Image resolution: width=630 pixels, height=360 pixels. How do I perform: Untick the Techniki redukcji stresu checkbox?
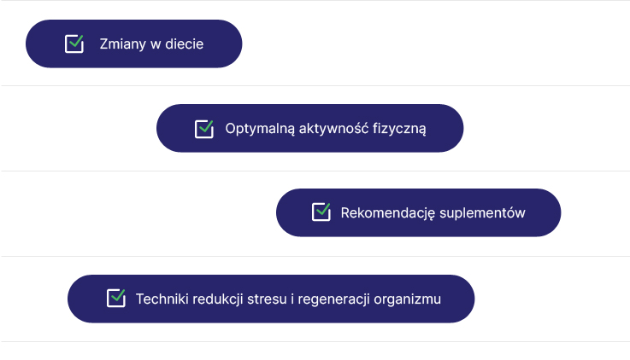115,298
